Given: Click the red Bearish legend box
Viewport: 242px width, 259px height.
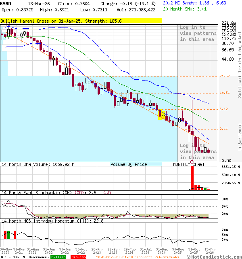Looking at the screenshot, I should 78,257.
